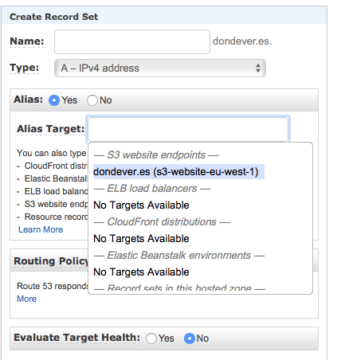Click Record sets in this hosted zone header
Viewport: 337px width, 360px height.
179,288
